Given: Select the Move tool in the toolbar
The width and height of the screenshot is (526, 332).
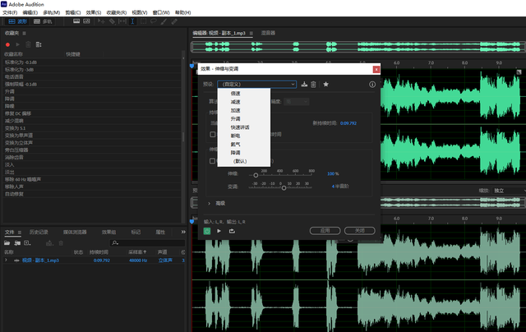Looking at the screenshot, I should pyautogui.click(x=101, y=21).
